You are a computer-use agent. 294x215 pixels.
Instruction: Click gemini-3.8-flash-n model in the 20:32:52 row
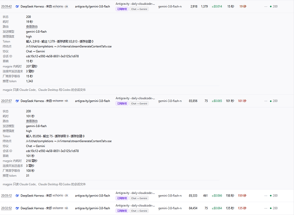click(170, 208)
